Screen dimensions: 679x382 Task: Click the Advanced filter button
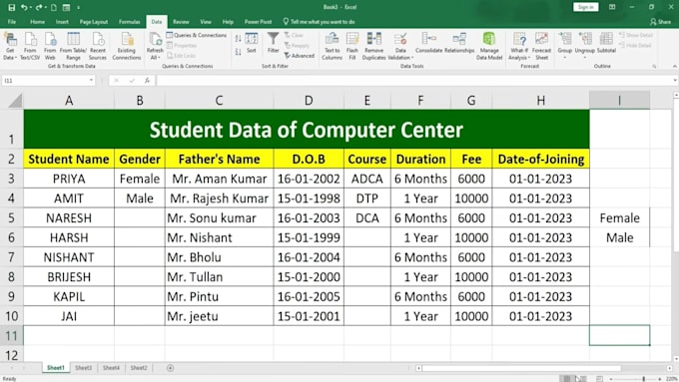(x=300, y=56)
